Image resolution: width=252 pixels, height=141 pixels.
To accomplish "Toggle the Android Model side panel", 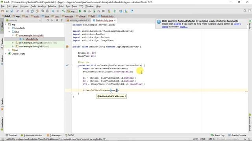I will pos(250,122).
